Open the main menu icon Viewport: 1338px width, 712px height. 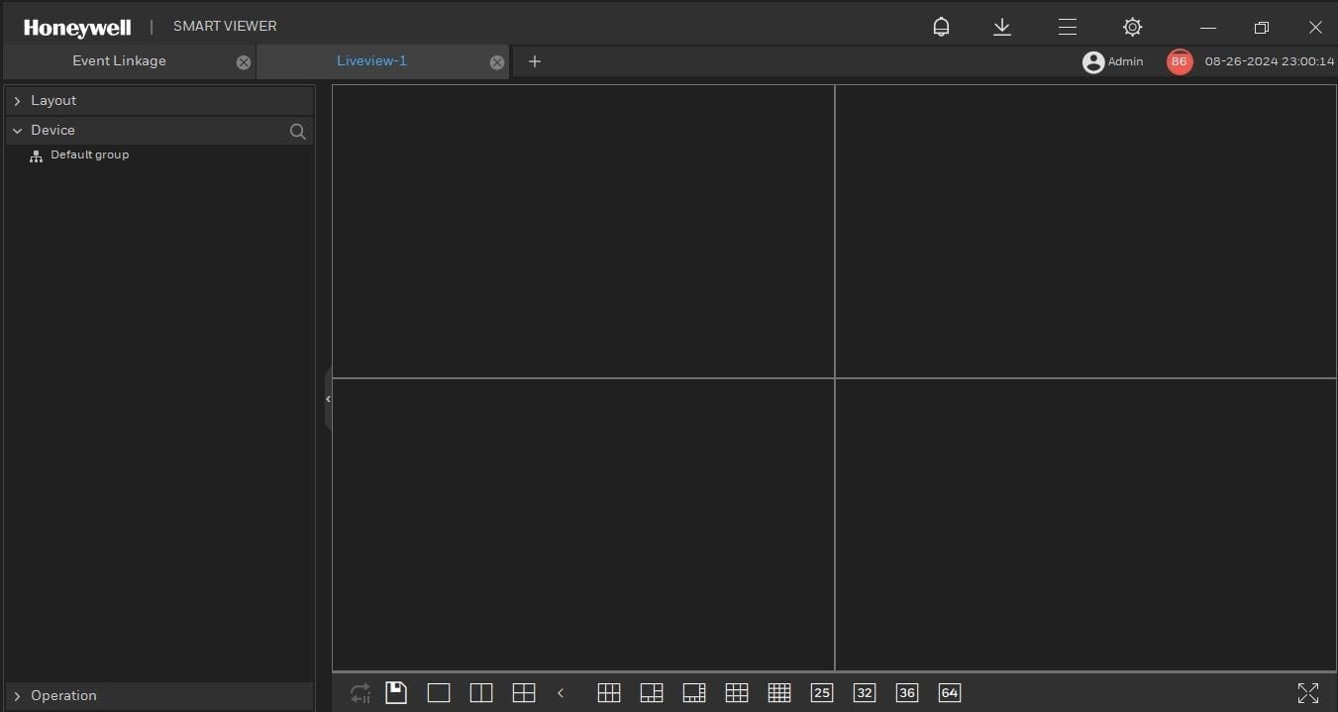(x=1068, y=27)
